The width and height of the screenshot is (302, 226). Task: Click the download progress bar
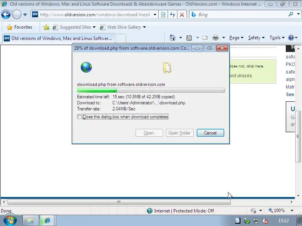tap(151, 90)
